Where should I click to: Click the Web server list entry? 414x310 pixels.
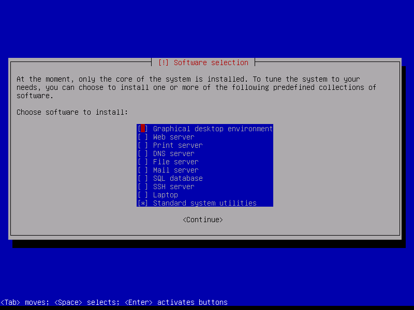(x=205, y=137)
